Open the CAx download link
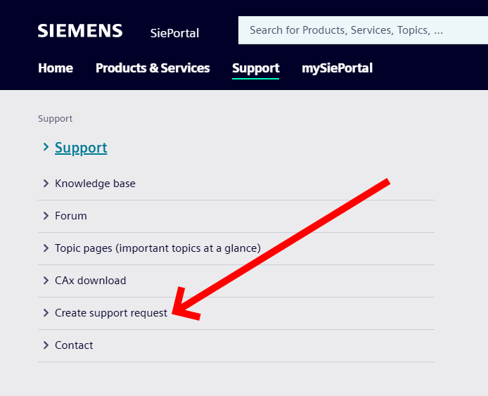 [91, 281]
